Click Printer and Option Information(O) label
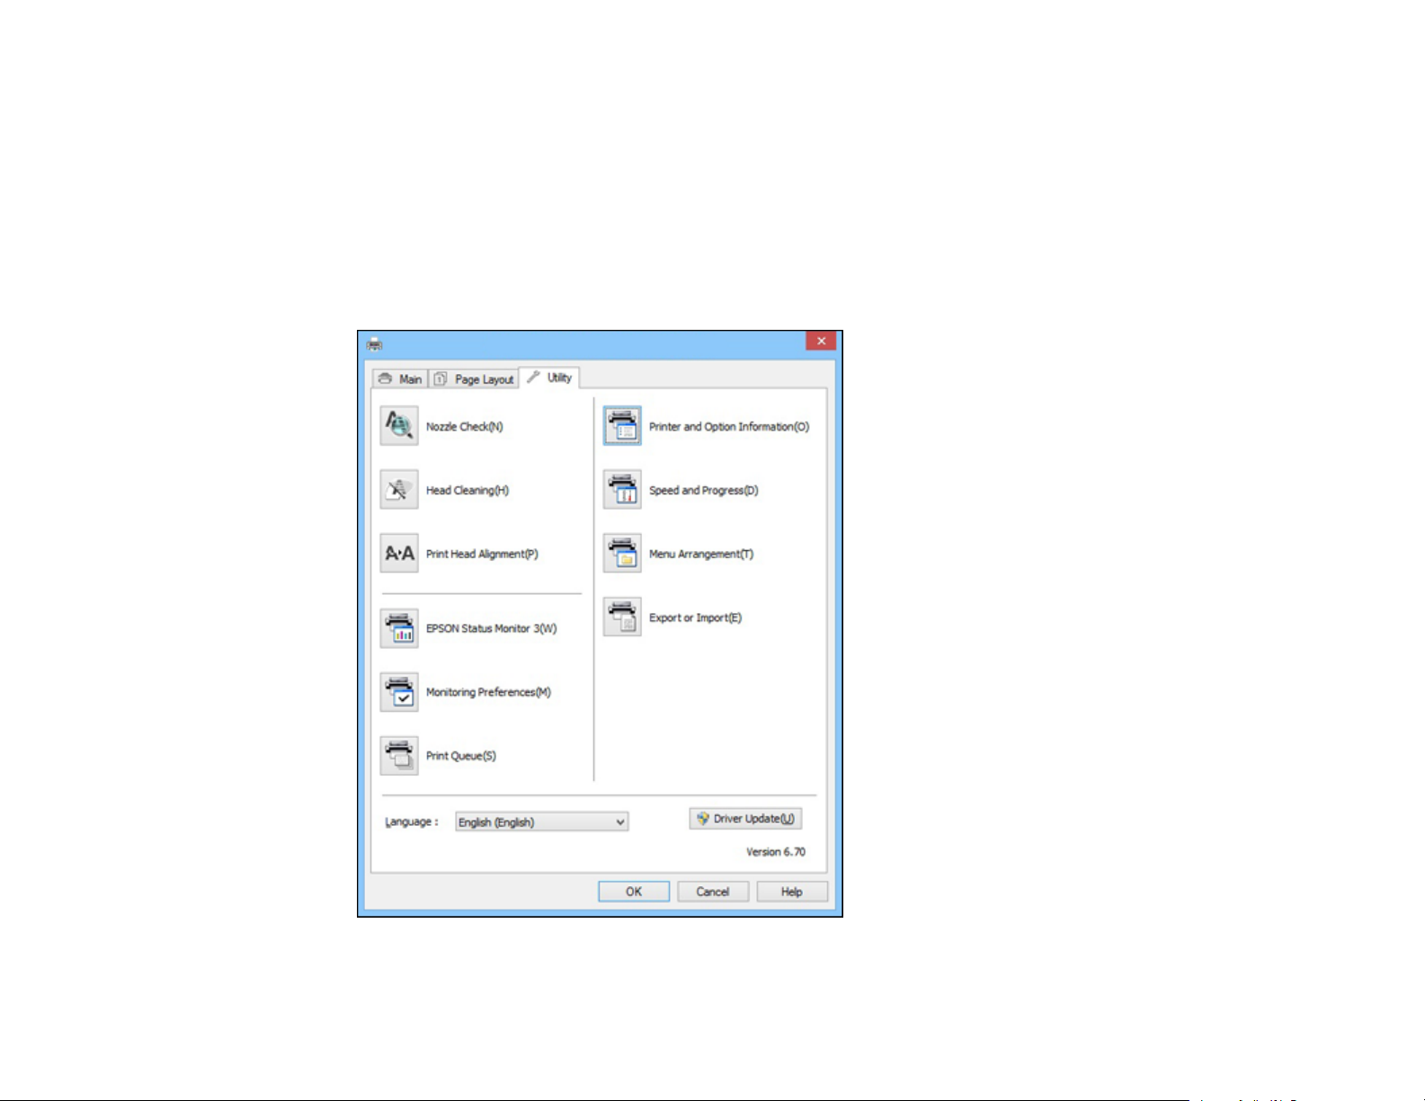1425x1101 pixels. (729, 427)
